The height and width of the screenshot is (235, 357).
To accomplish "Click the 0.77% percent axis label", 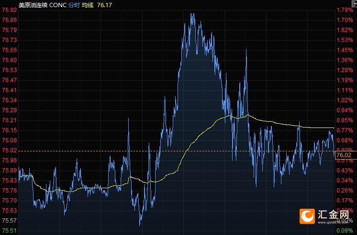I will click(x=345, y=130).
